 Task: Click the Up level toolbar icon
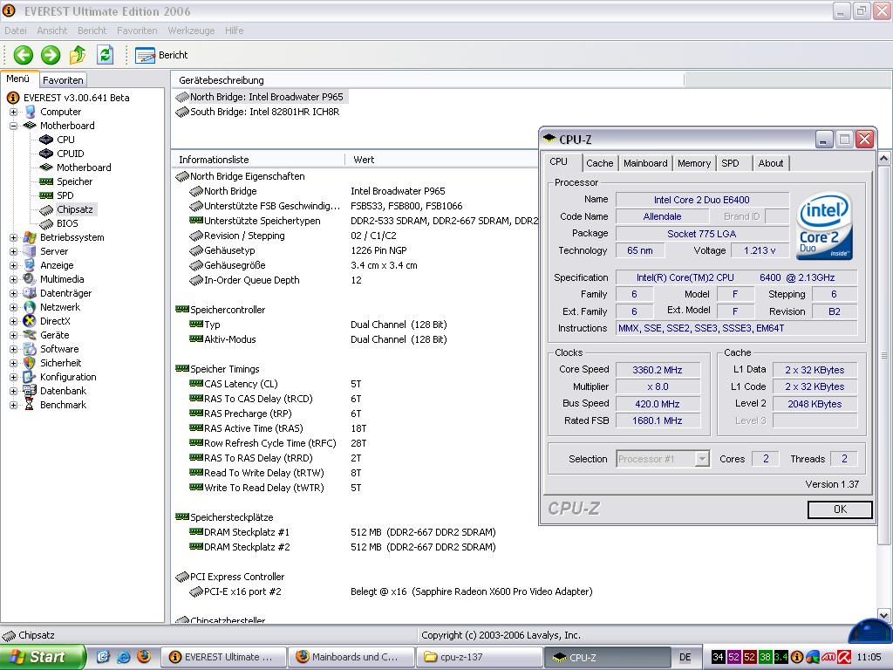tap(78, 55)
